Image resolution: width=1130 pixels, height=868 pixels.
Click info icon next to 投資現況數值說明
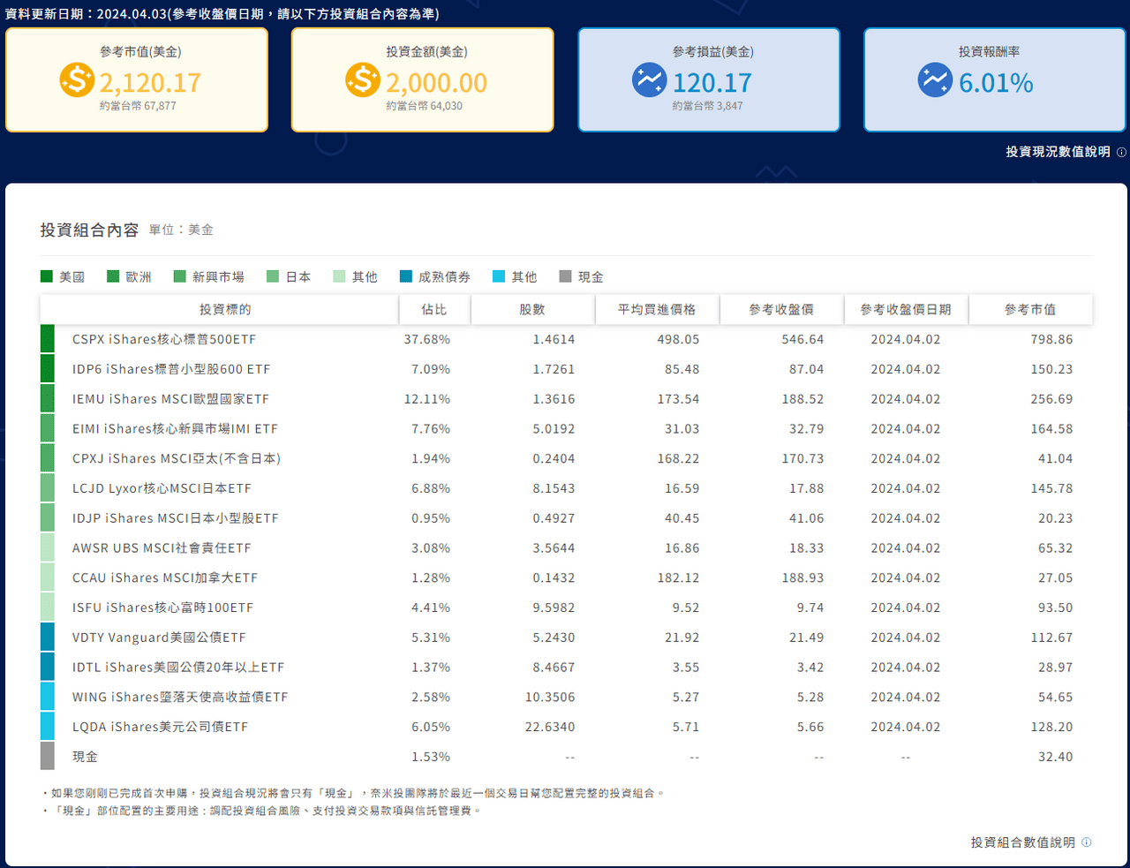1121,152
